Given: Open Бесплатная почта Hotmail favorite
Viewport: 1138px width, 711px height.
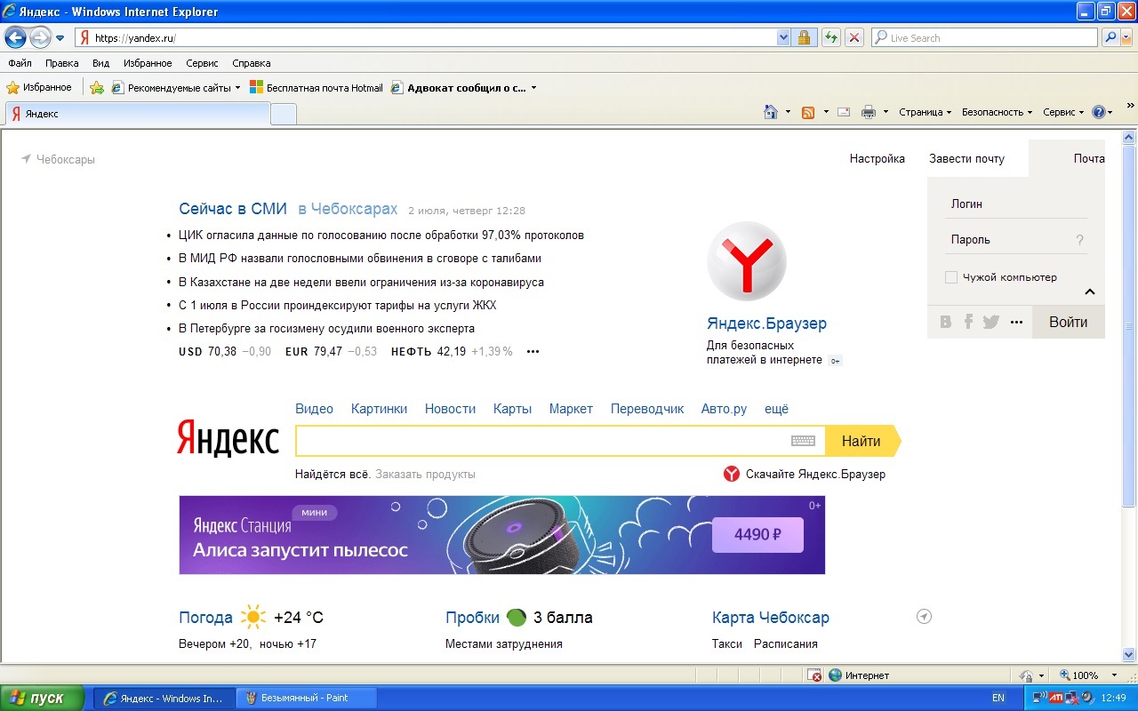Looking at the screenshot, I should (317, 87).
